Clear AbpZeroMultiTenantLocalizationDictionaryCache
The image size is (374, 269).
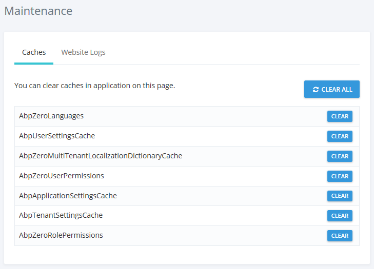340,156
